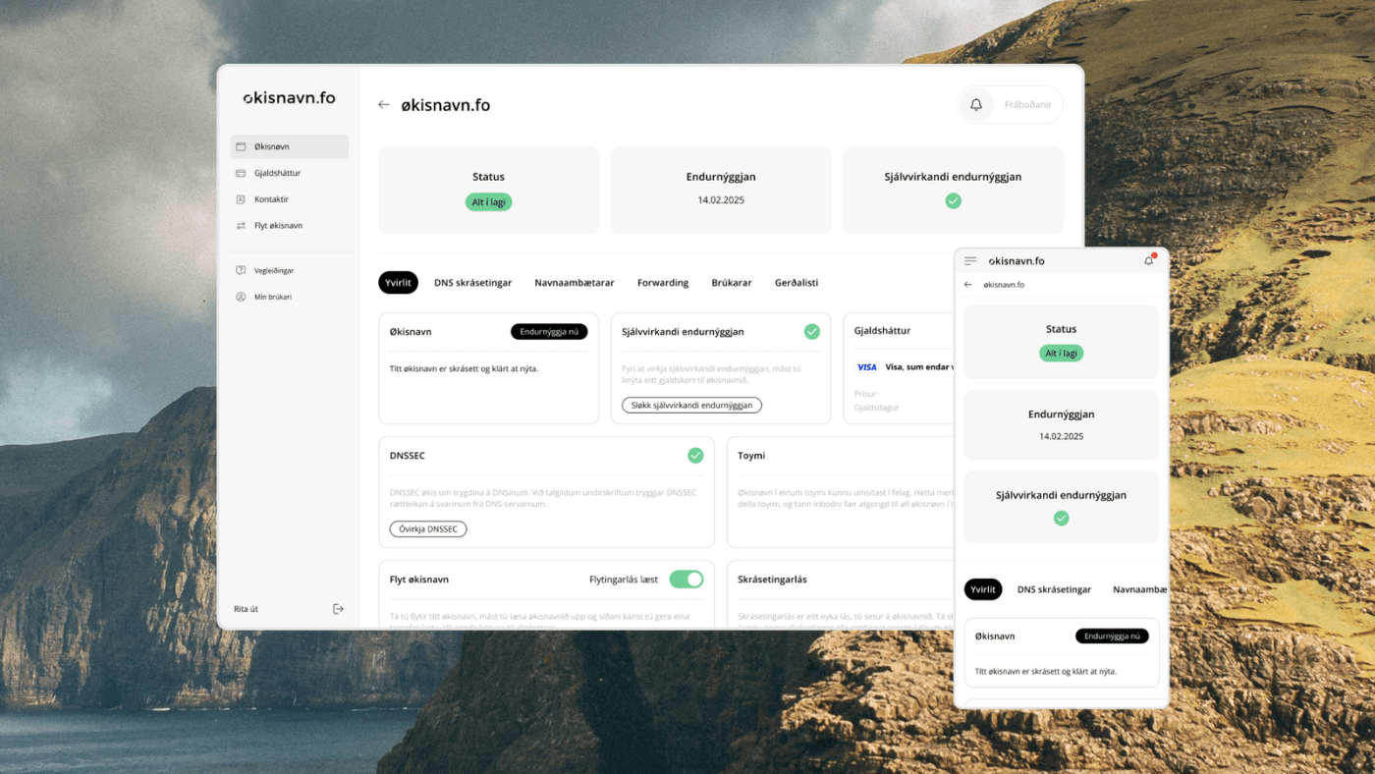Image resolution: width=1375 pixels, height=774 pixels.
Task: Open Mín brúkari profile in sidebar
Action: [x=272, y=297]
